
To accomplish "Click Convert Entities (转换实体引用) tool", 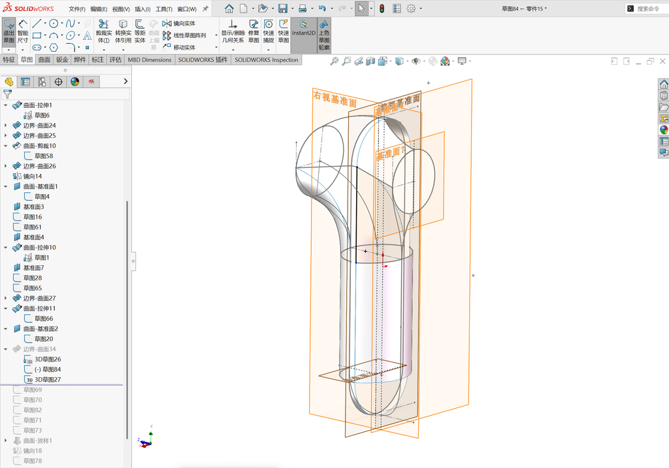I will click(x=123, y=31).
